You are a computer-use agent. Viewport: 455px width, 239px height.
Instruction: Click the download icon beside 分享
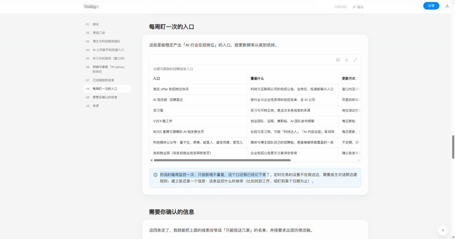tap(447, 6)
